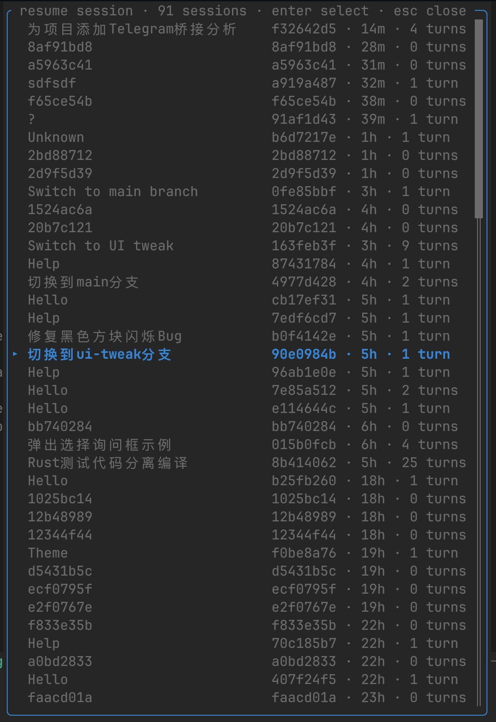Resume the 'sdfsdf' session

pyautogui.click(x=247, y=83)
